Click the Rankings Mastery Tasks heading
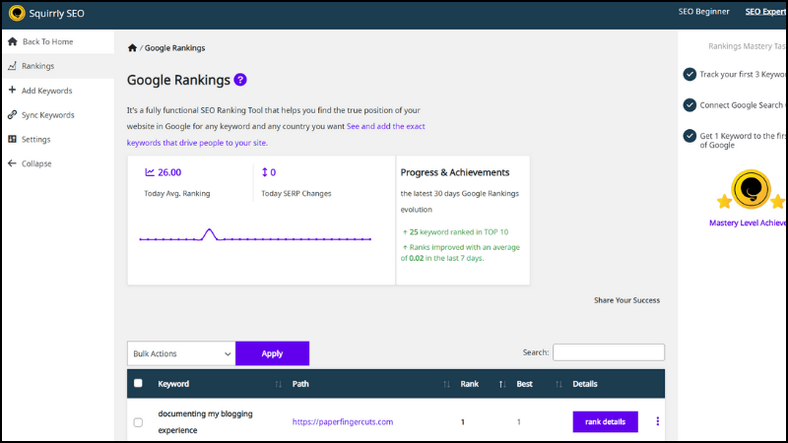Screen dimensions: 788x443 pyautogui.click(x=748, y=46)
